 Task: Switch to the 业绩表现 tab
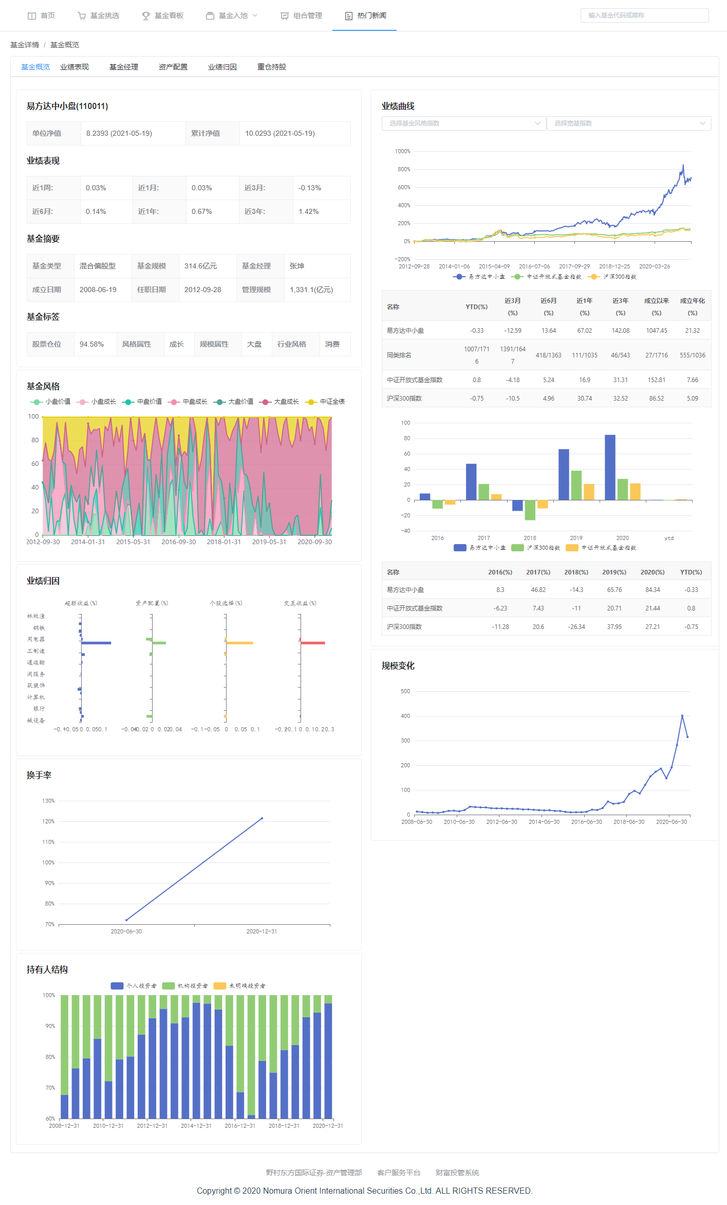click(x=74, y=67)
